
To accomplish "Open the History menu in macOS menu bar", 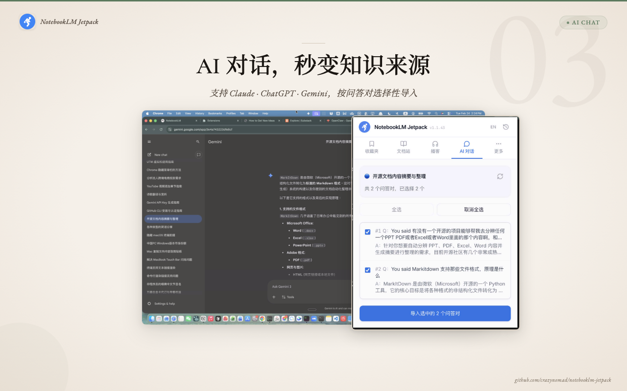I will pos(199,113).
